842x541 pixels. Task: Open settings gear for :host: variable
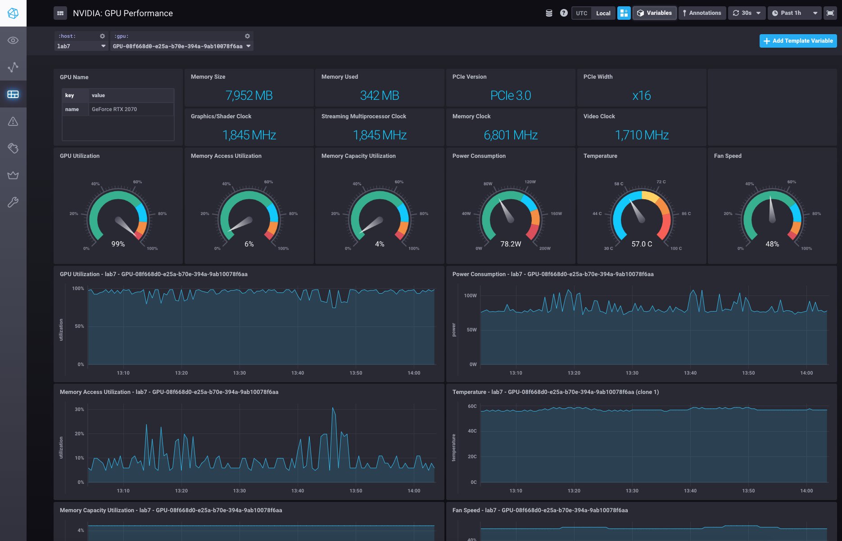pos(102,36)
